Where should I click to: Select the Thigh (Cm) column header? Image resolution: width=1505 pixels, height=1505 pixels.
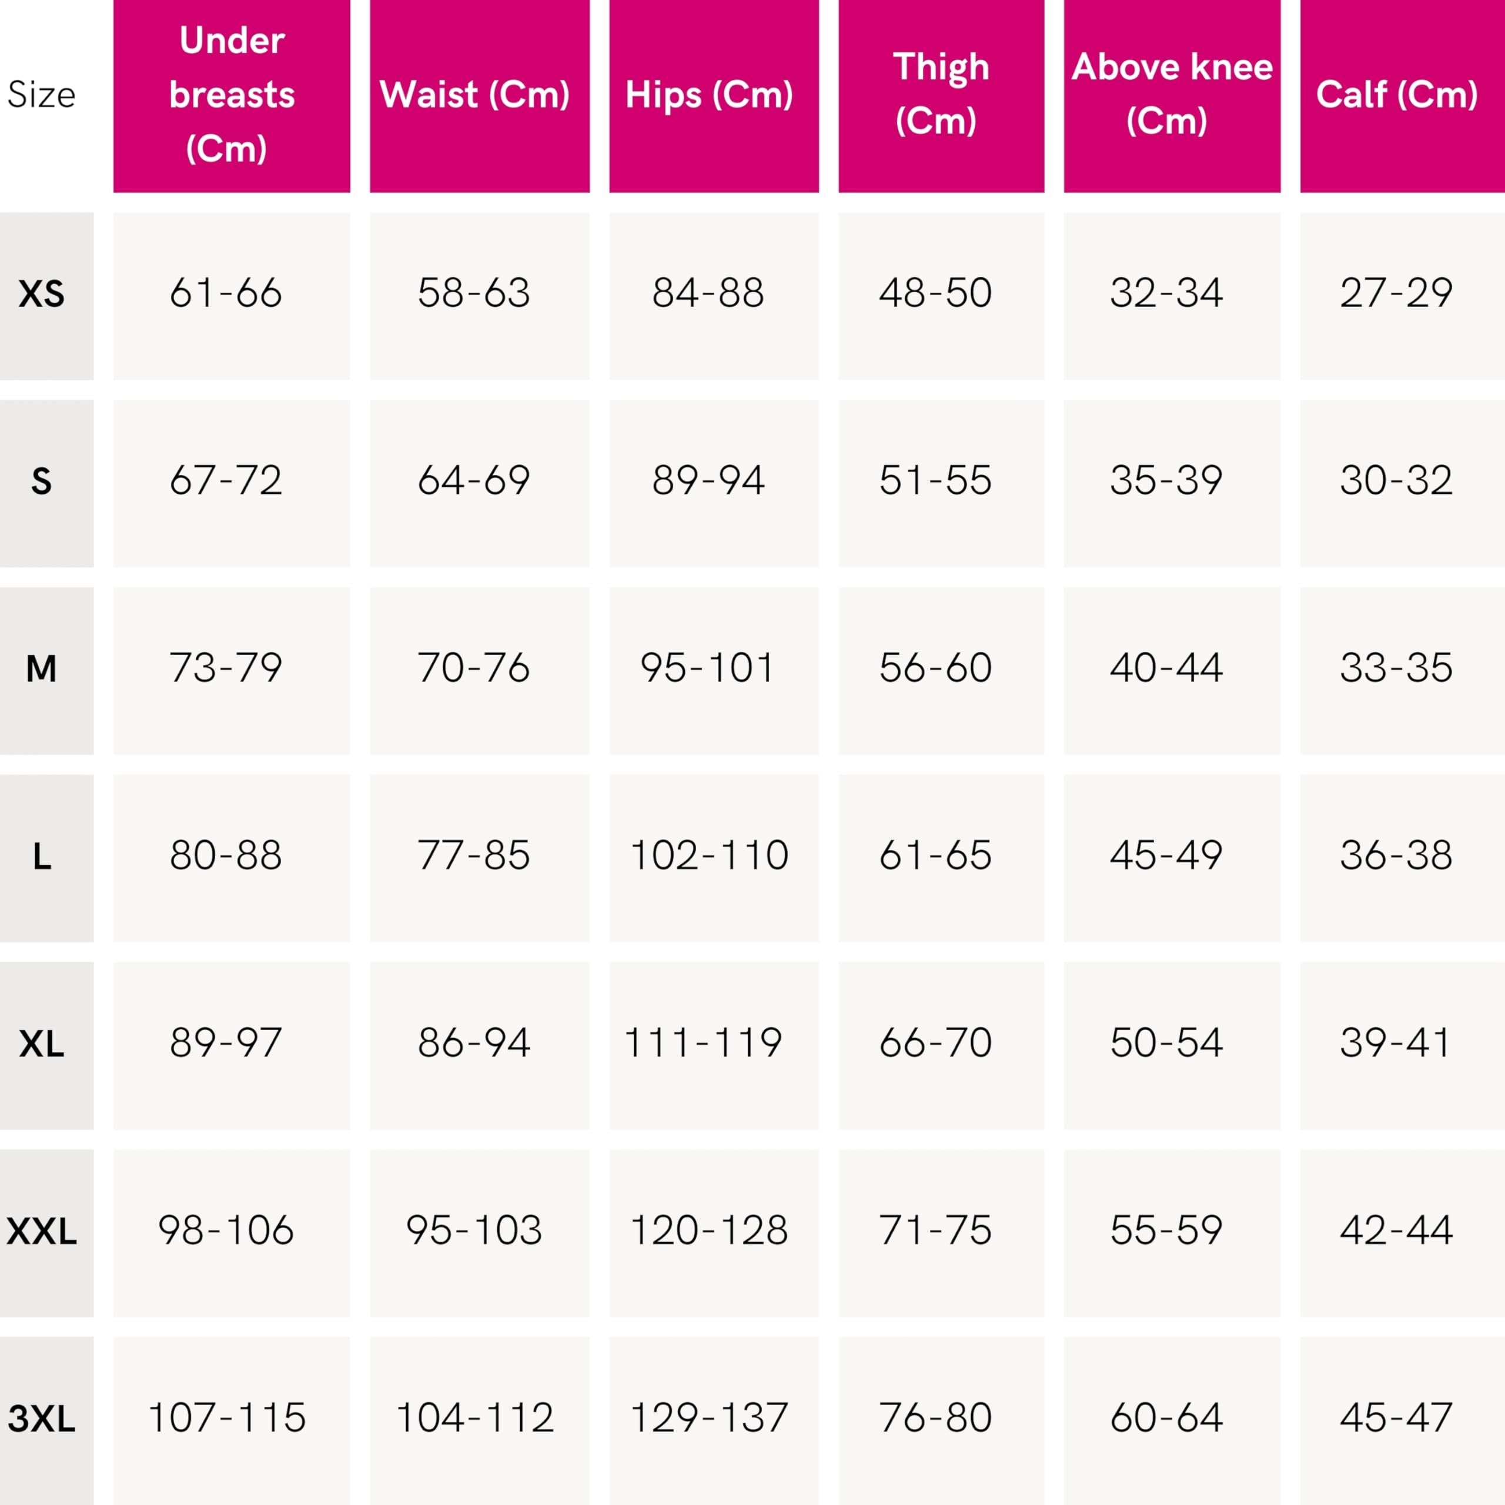pyautogui.click(x=941, y=95)
